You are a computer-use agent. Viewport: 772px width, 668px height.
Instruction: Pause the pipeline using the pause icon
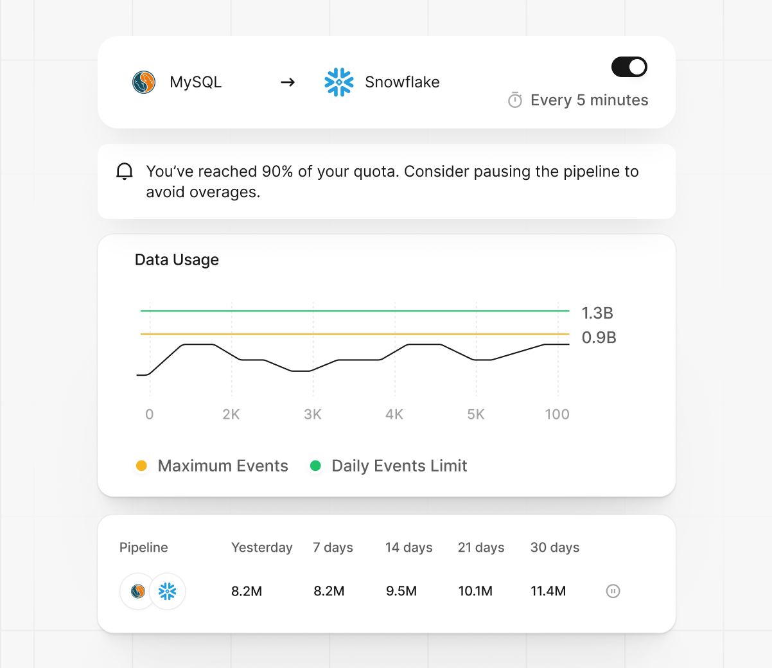pyautogui.click(x=613, y=591)
